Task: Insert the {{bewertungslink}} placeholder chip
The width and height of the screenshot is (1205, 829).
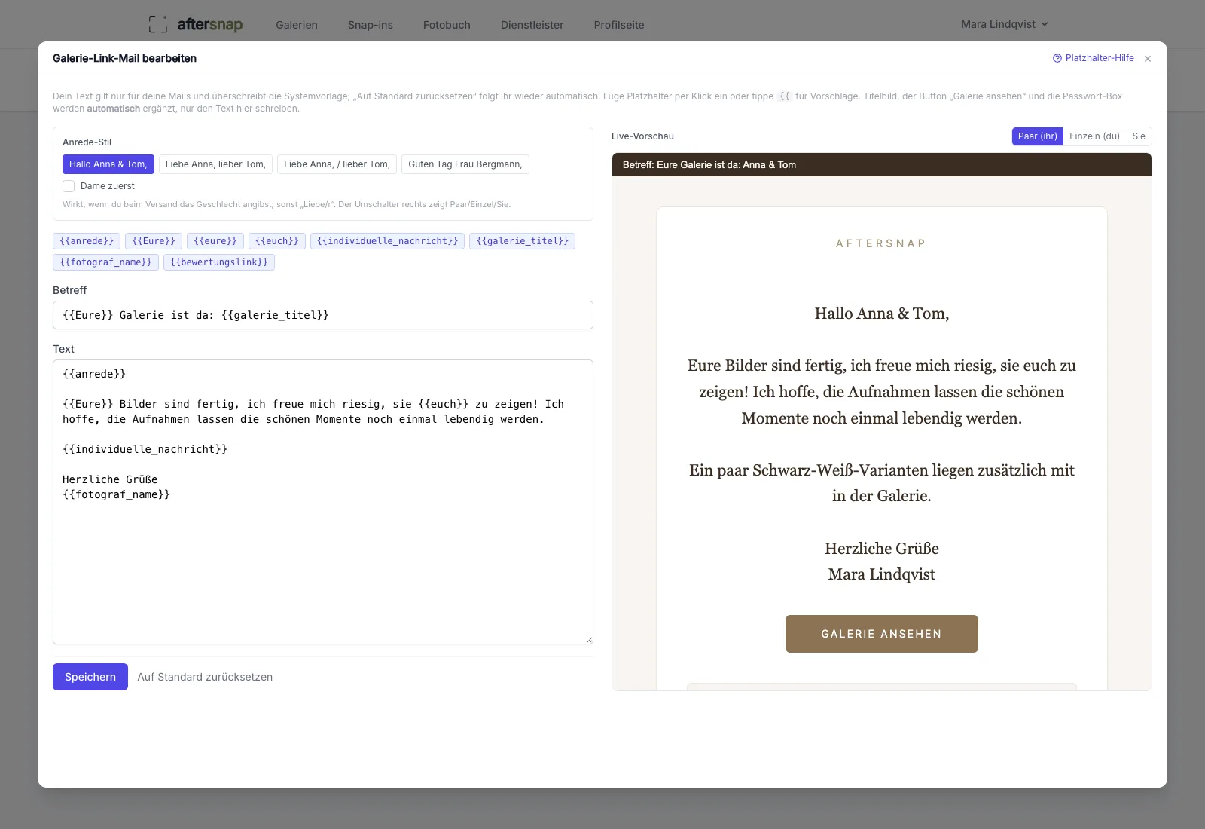Action: (x=219, y=262)
